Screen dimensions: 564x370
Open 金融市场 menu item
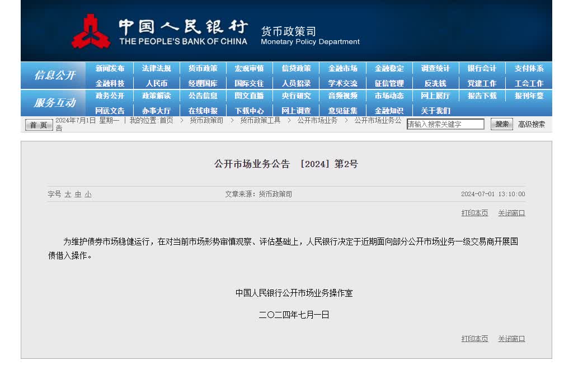point(342,68)
